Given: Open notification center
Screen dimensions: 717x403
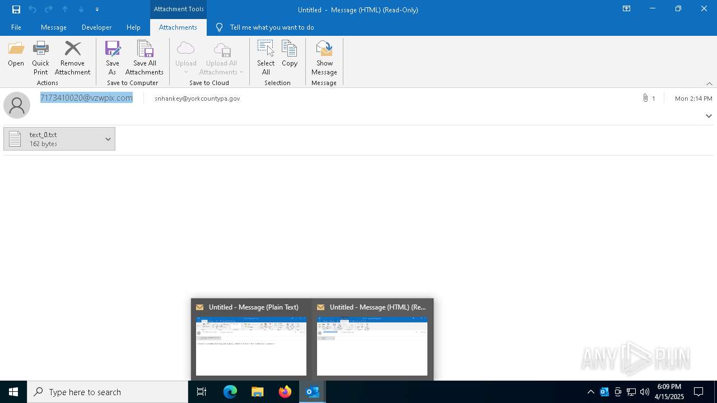Looking at the screenshot, I should point(699,392).
